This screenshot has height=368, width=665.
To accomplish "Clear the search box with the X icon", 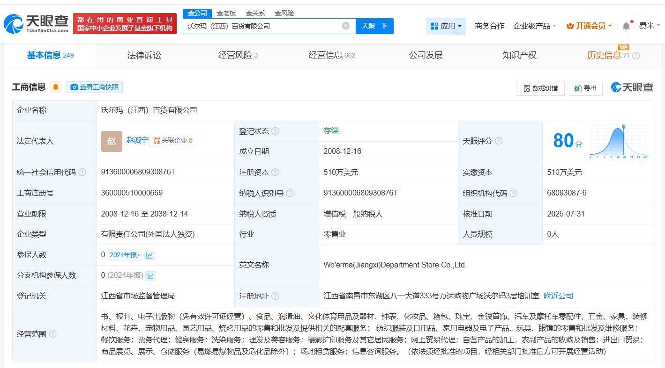I will [346, 26].
